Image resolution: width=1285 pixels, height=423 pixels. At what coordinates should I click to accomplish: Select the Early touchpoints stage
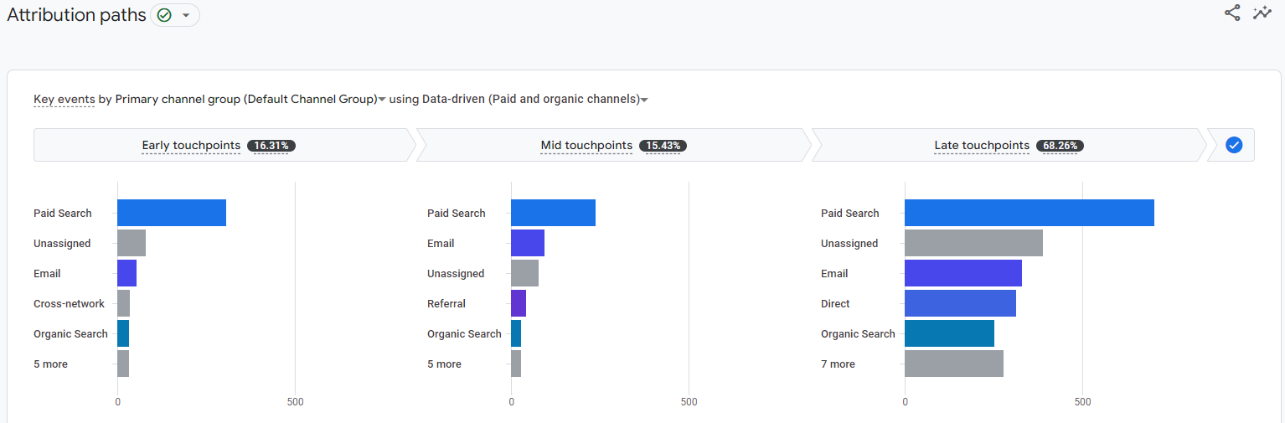(224, 145)
